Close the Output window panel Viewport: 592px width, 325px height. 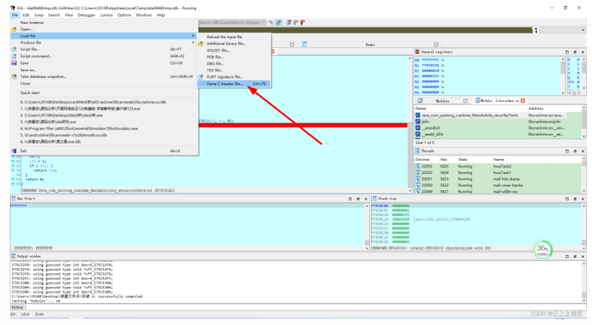[583, 256]
